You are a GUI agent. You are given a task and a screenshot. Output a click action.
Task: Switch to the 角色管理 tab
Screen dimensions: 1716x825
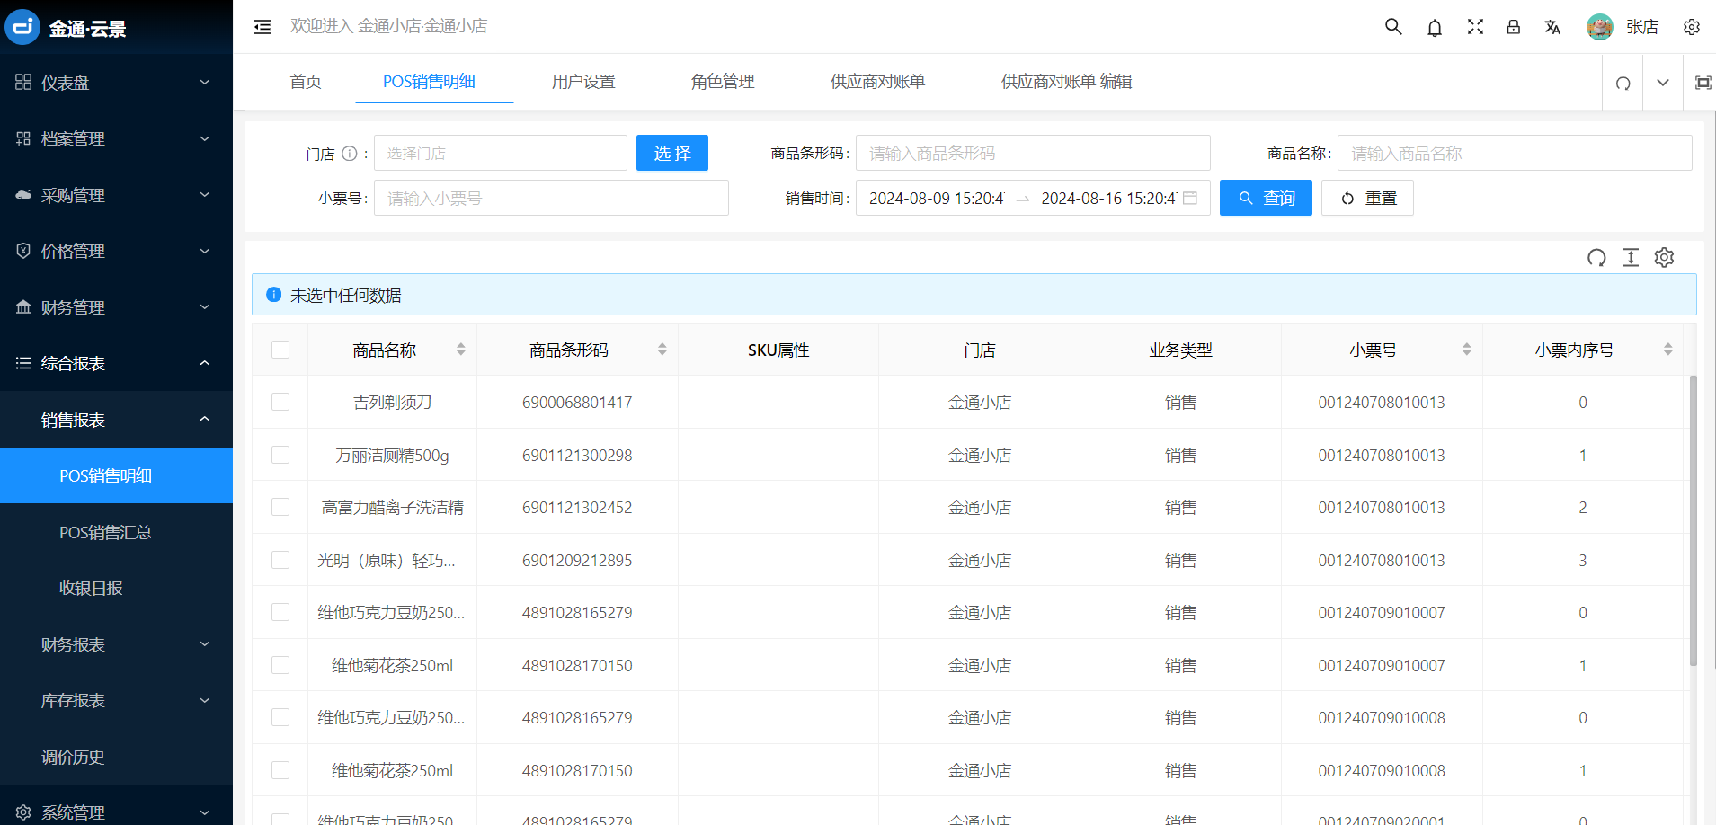pyautogui.click(x=723, y=82)
